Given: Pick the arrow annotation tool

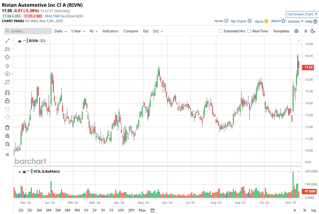Looking at the screenshot, I should click(7, 66).
